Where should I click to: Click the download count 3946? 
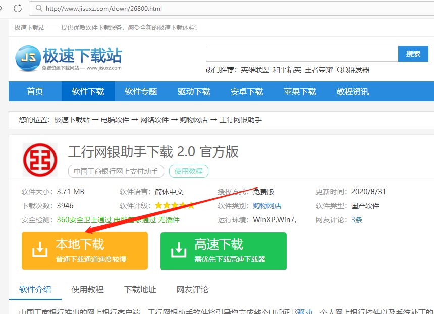(x=65, y=206)
